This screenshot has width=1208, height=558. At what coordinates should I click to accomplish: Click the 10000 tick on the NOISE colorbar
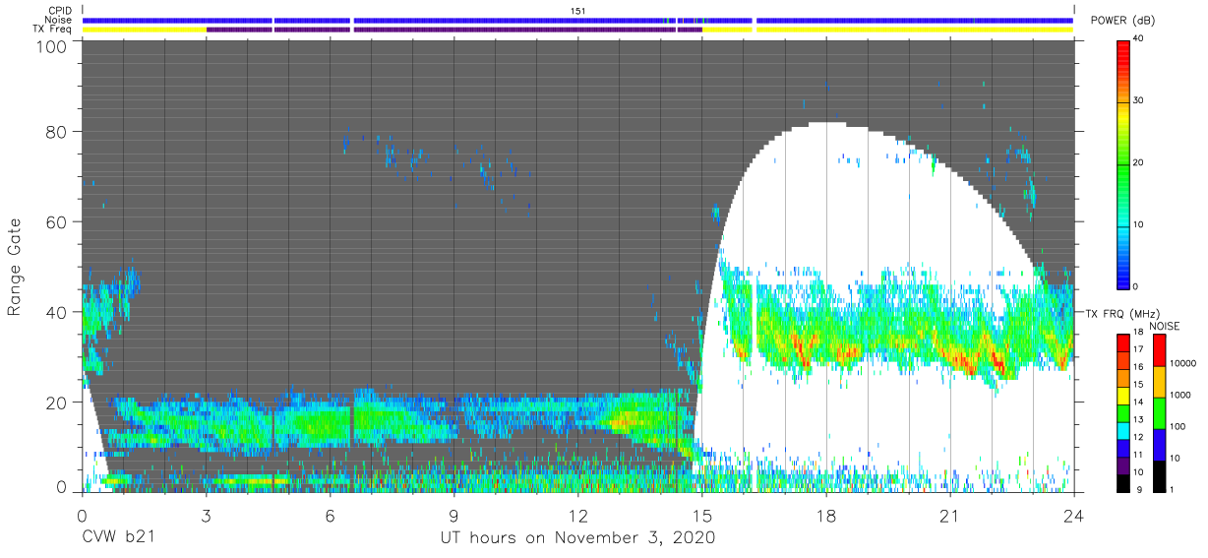[1183, 363]
